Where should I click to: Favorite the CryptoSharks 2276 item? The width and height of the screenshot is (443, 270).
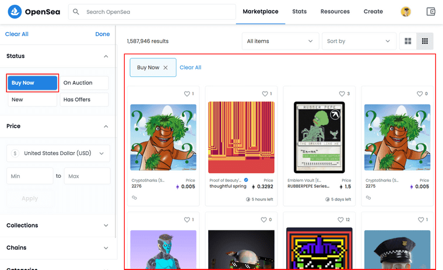(x=187, y=93)
